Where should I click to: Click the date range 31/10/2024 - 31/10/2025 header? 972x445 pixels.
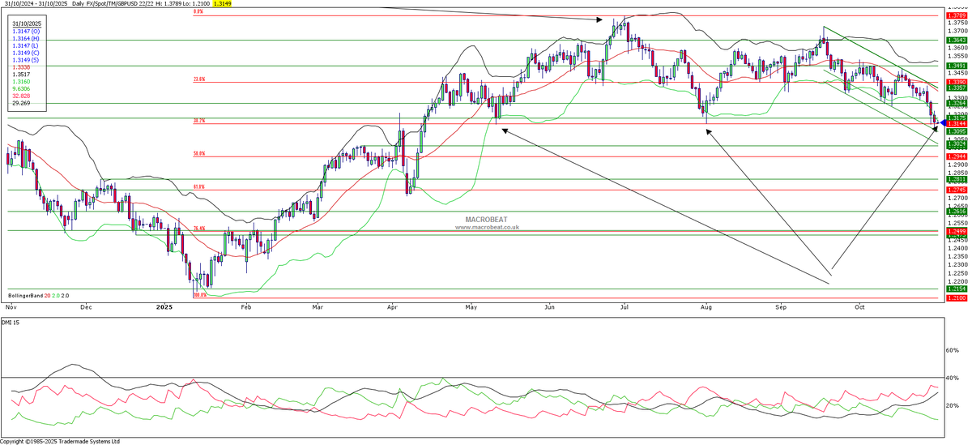point(35,4)
